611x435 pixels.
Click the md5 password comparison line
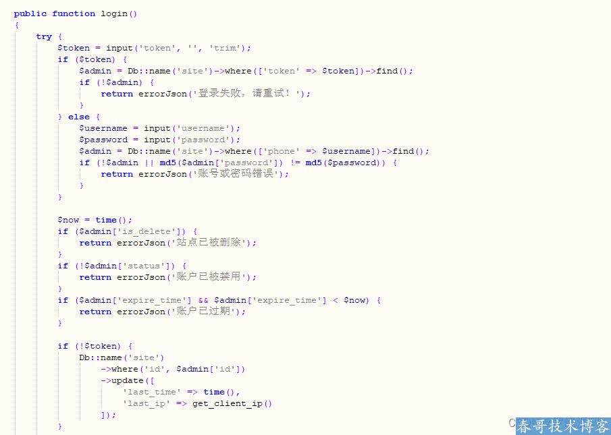[238, 163]
